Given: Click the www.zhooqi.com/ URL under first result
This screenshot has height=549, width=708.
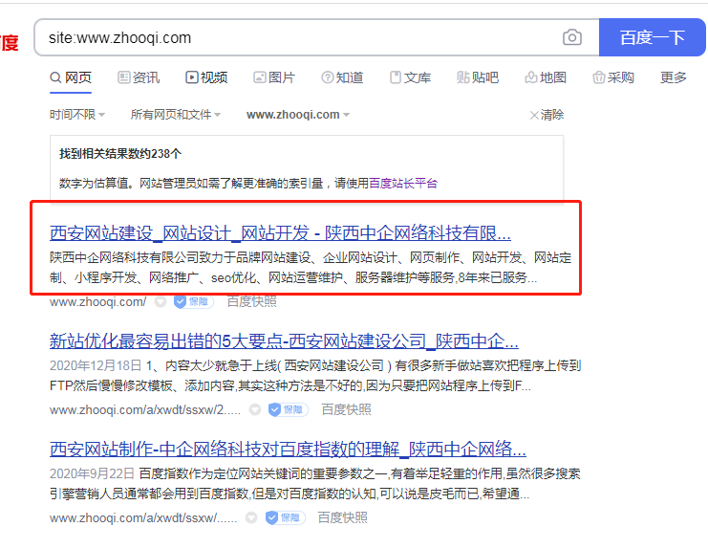Looking at the screenshot, I should pyautogui.click(x=98, y=302).
